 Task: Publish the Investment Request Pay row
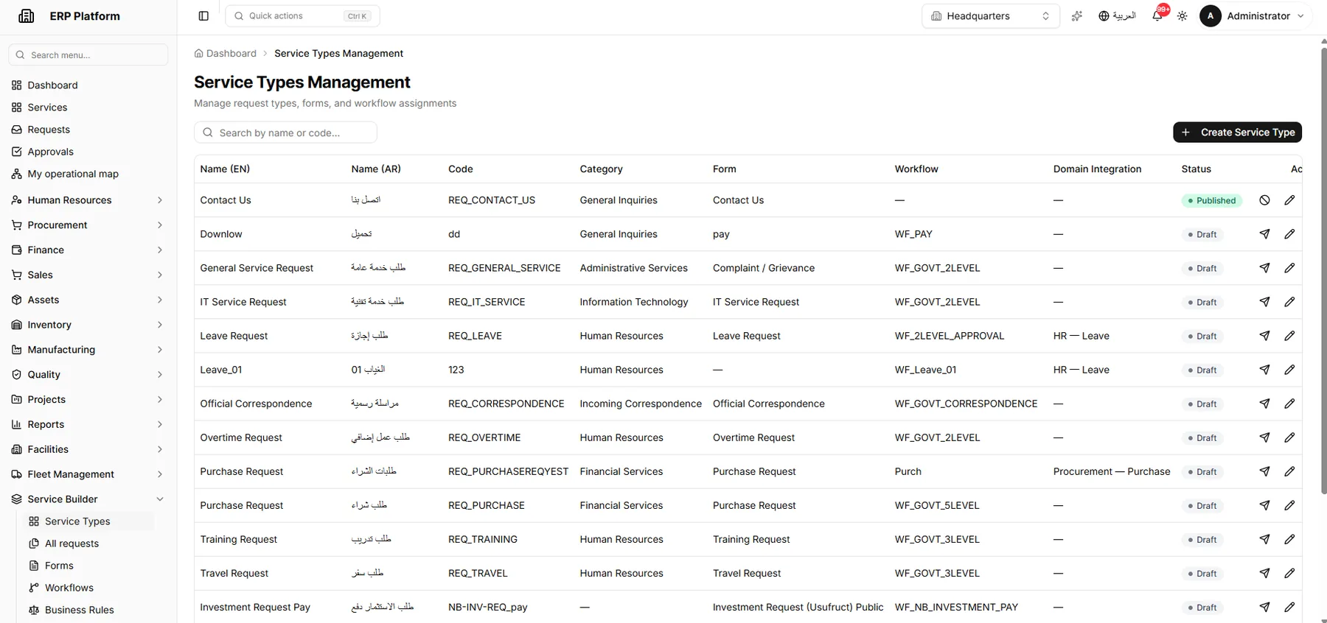point(1264,607)
